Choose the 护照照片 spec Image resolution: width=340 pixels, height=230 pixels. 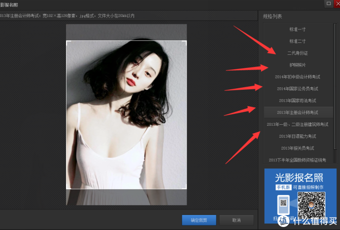pyautogui.click(x=297, y=65)
